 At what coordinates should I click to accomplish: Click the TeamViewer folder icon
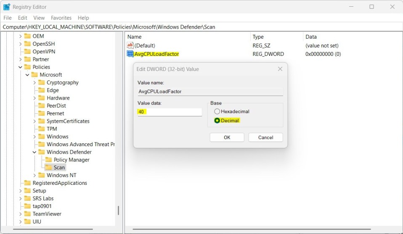pos(27,214)
